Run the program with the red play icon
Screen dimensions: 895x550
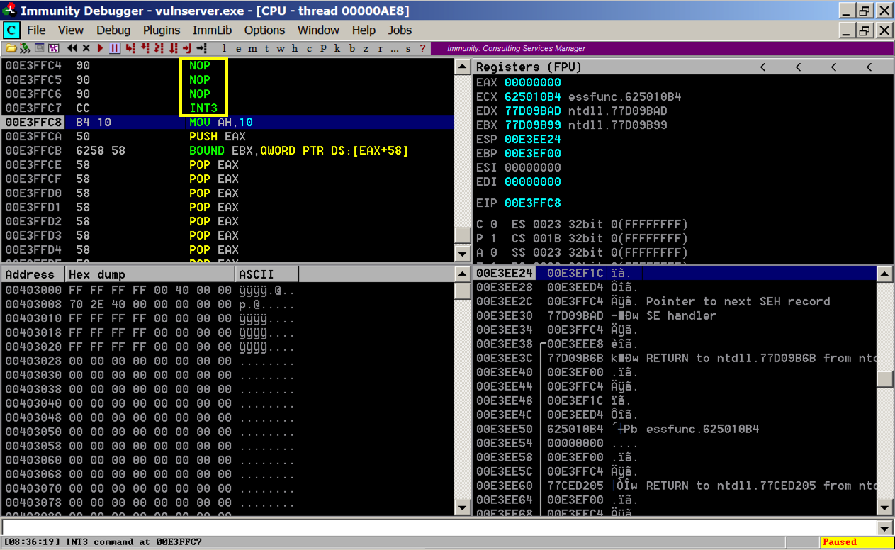(100, 48)
